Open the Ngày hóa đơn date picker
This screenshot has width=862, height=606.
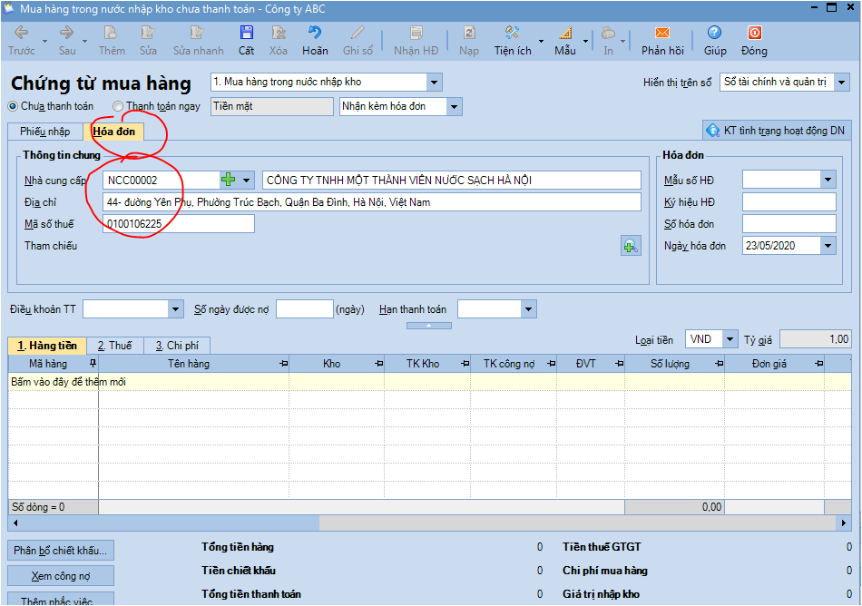pos(828,246)
